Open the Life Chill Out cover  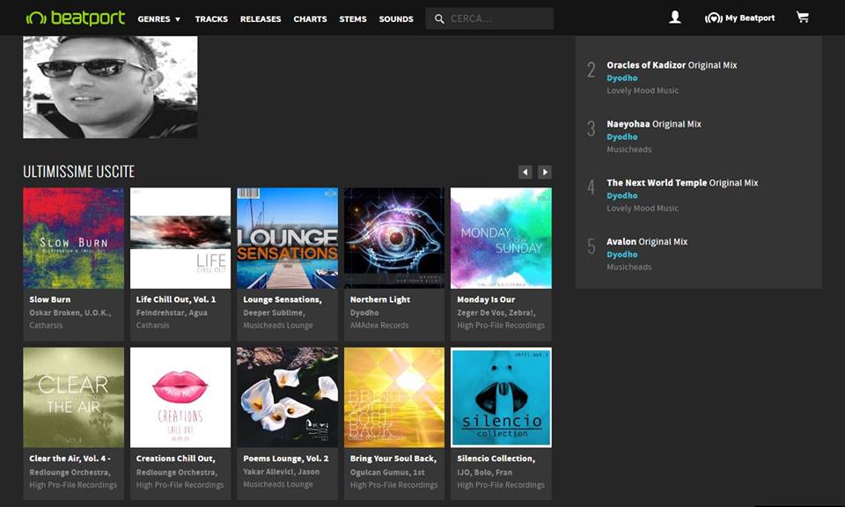(x=180, y=238)
